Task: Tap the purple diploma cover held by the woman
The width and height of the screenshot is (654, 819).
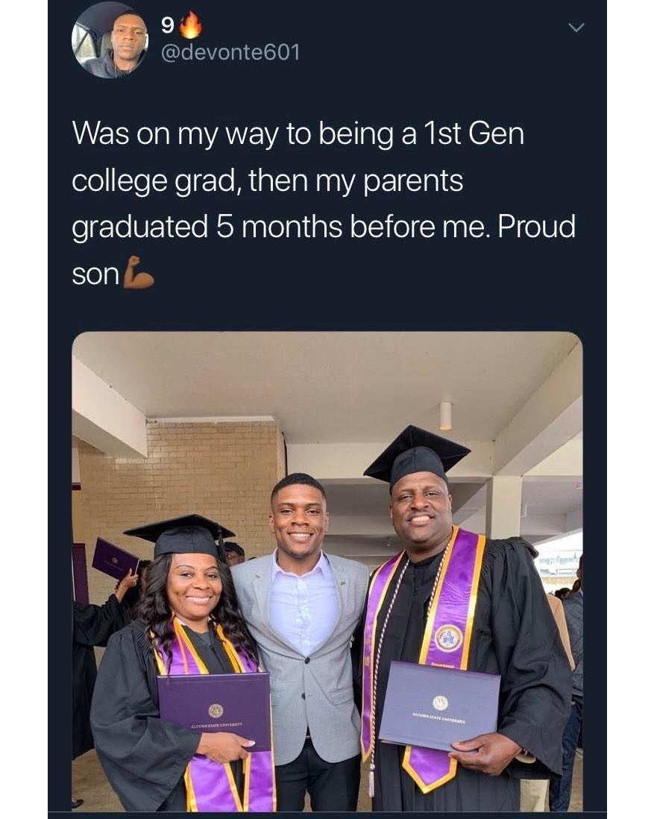Action: click(x=214, y=712)
